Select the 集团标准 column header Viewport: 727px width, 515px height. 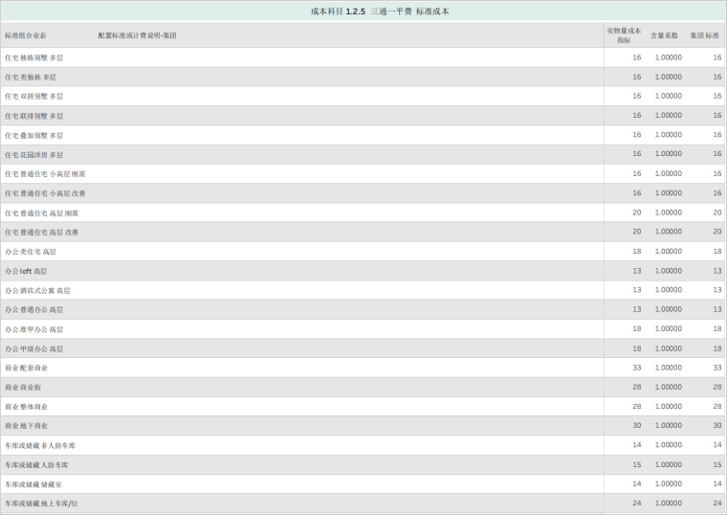point(705,35)
